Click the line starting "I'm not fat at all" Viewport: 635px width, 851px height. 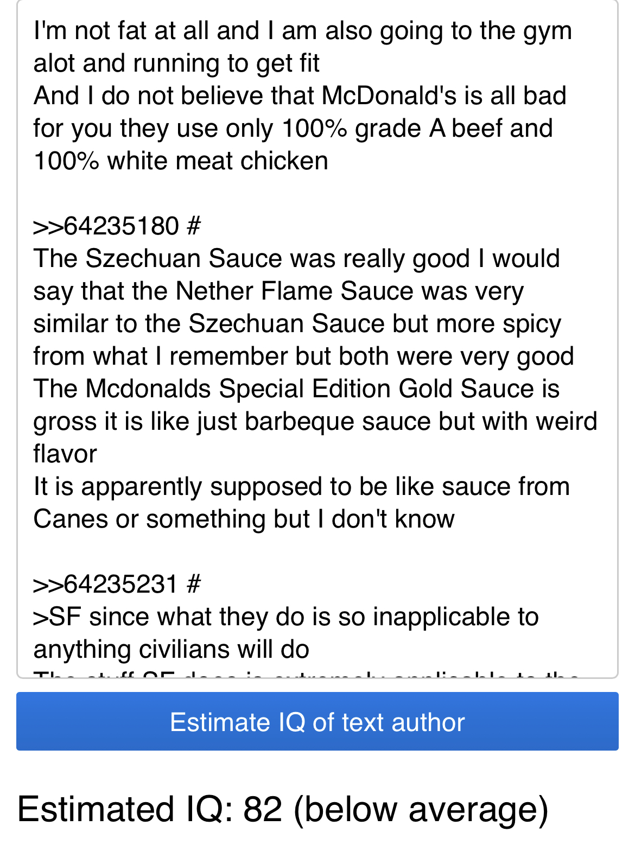pos(302,31)
